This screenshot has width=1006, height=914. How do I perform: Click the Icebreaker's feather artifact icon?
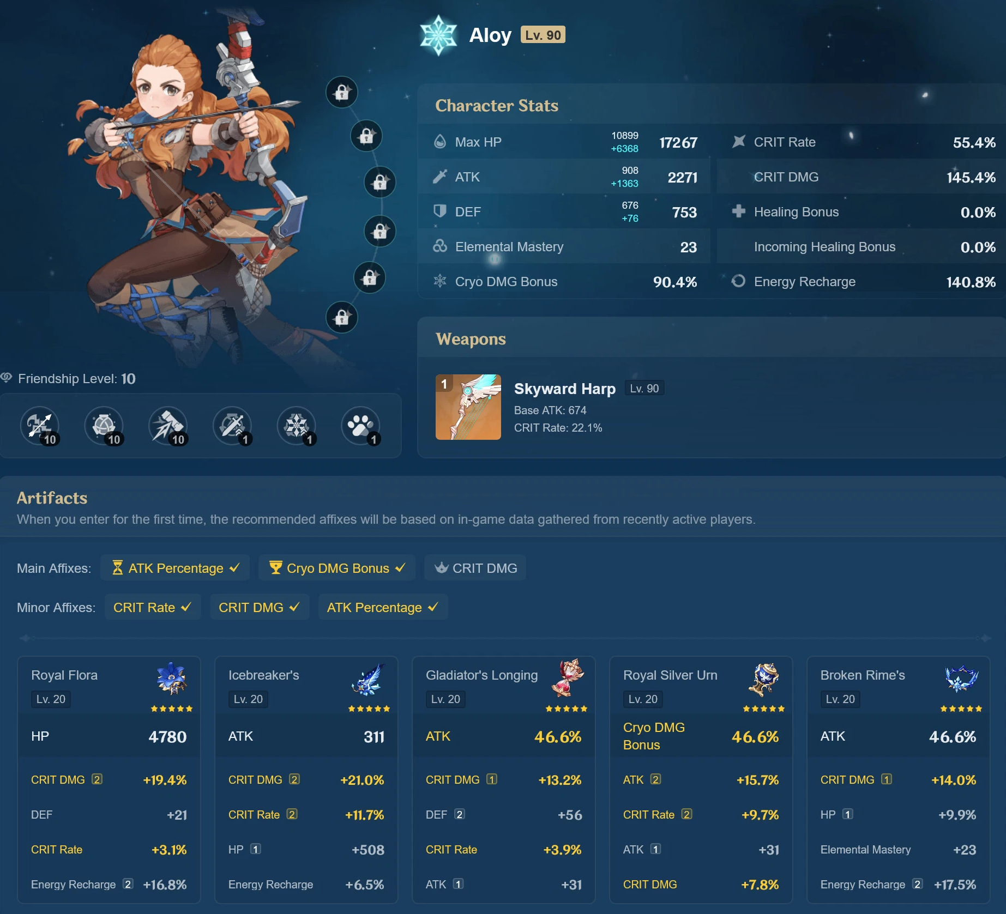(x=369, y=679)
